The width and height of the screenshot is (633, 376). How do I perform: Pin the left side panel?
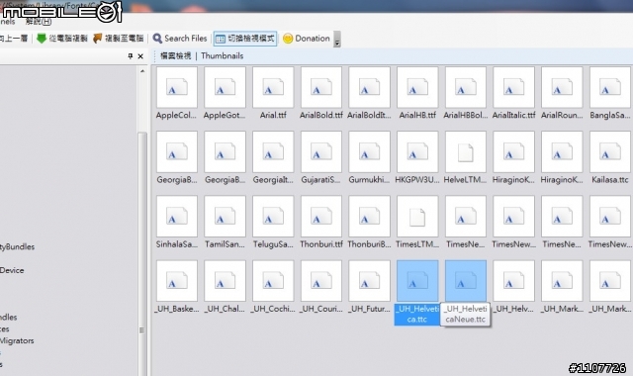tap(130, 56)
